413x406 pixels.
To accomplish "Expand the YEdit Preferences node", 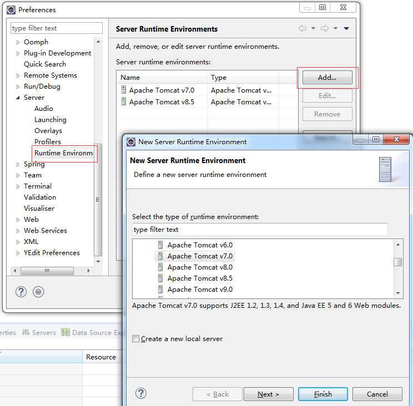I will coord(18,253).
